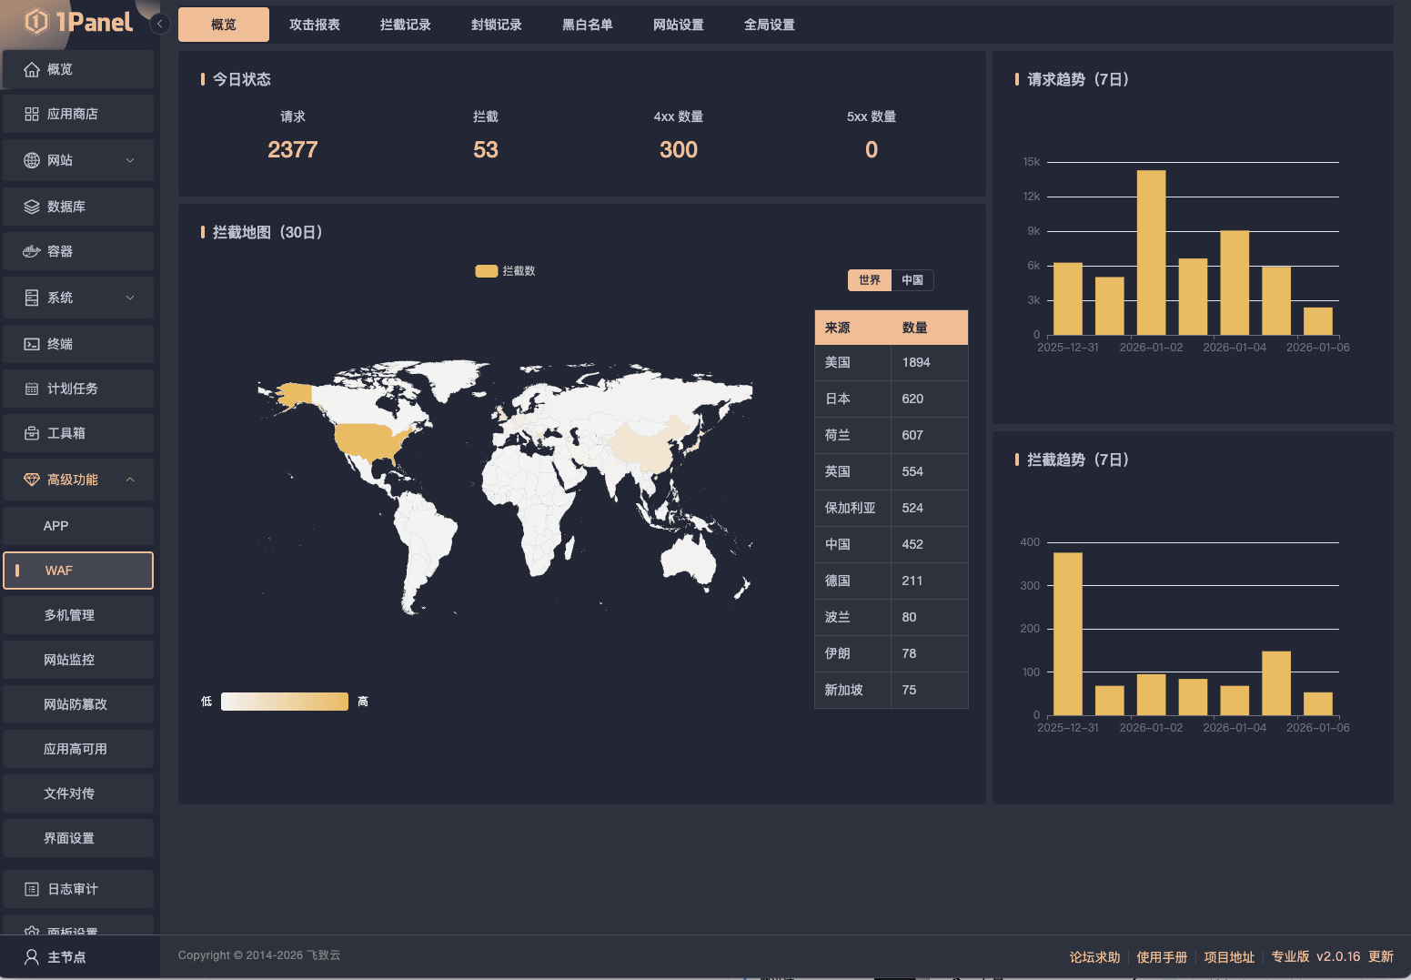
Task: Switch map to China (中国) view
Action: (x=912, y=280)
